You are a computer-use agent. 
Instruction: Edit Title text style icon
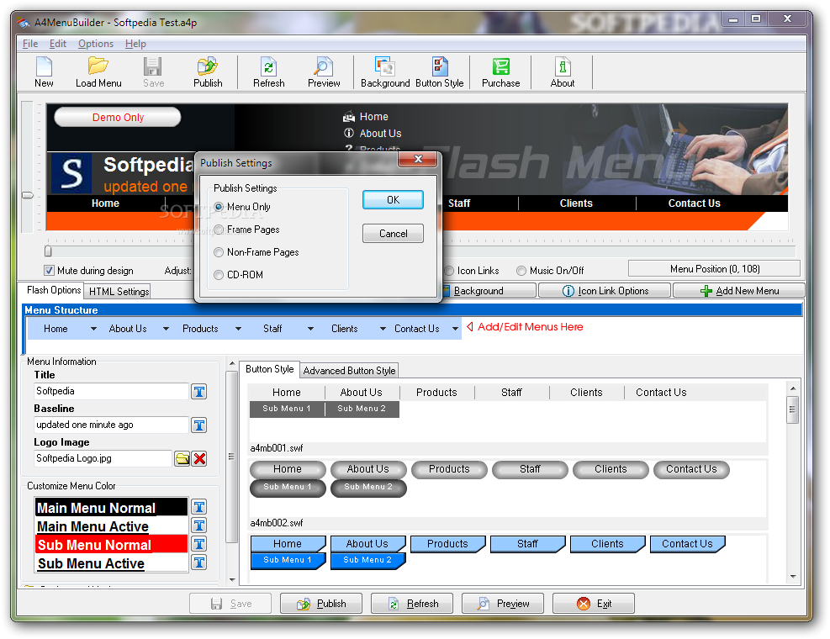[x=199, y=392]
